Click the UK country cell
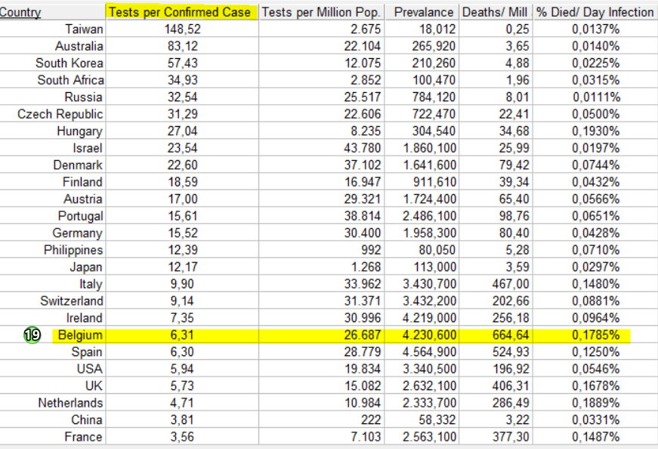 94,386
